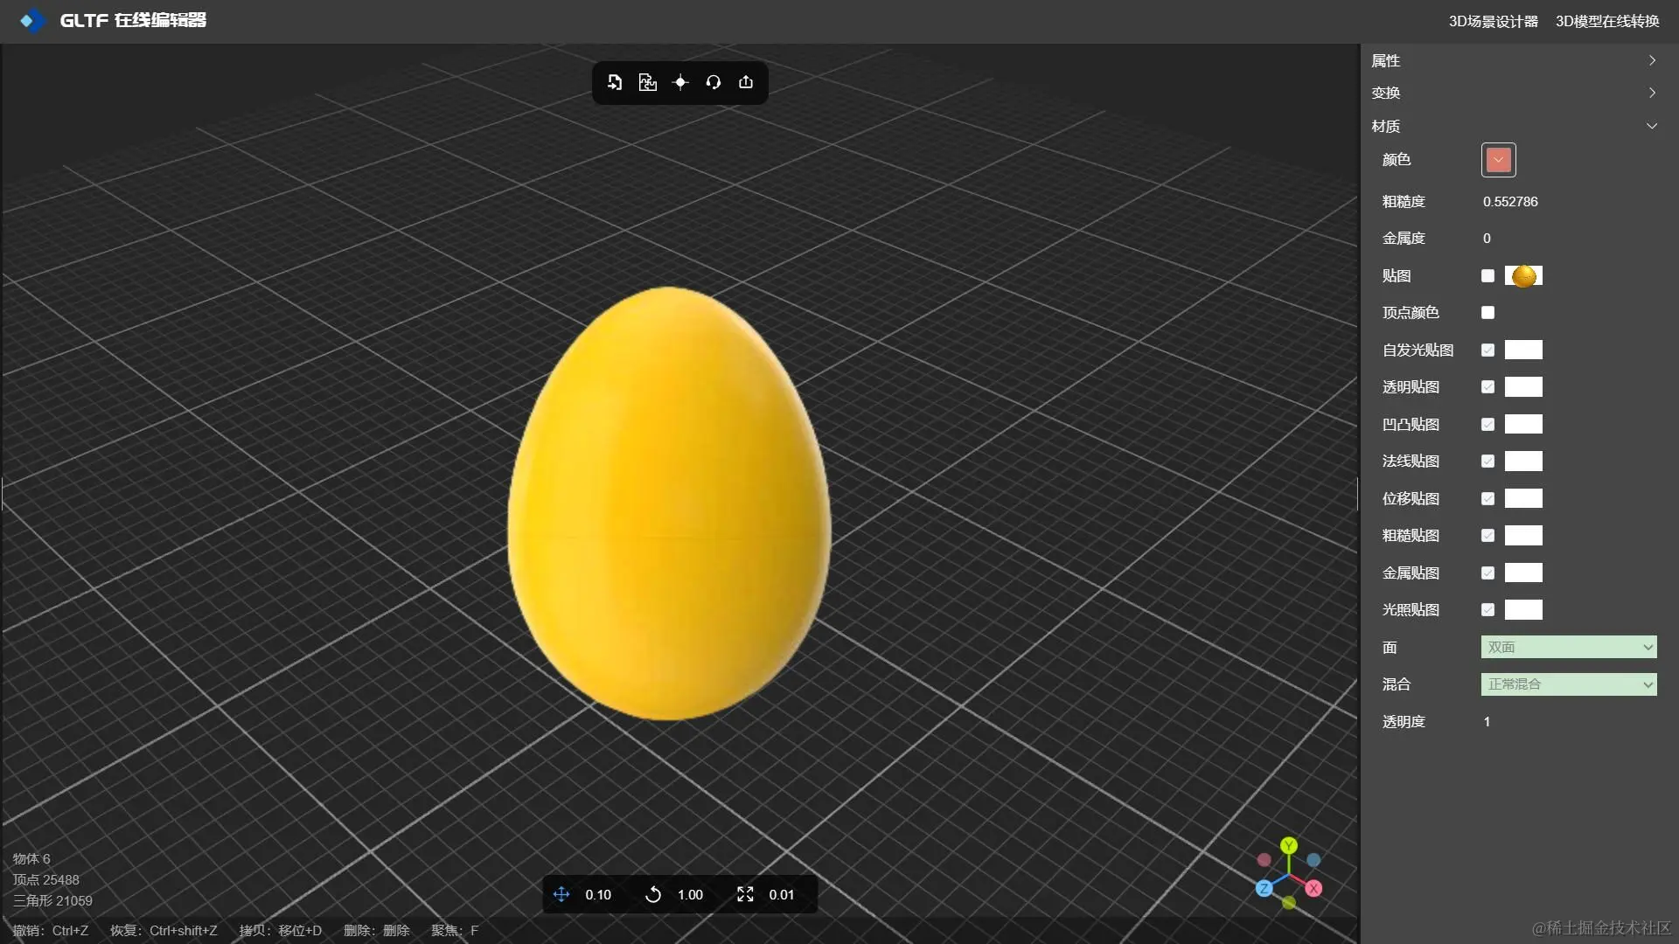Click the GLTF editor logo icon
Viewport: 1679px width, 944px height.
[31, 20]
